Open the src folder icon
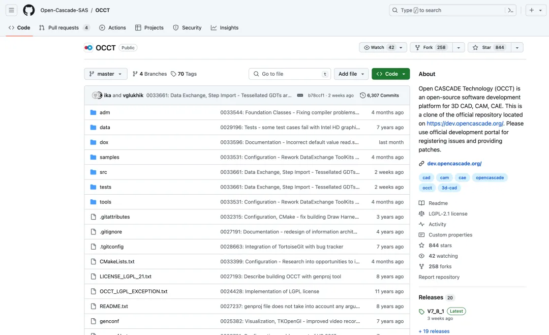 (93, 172)
